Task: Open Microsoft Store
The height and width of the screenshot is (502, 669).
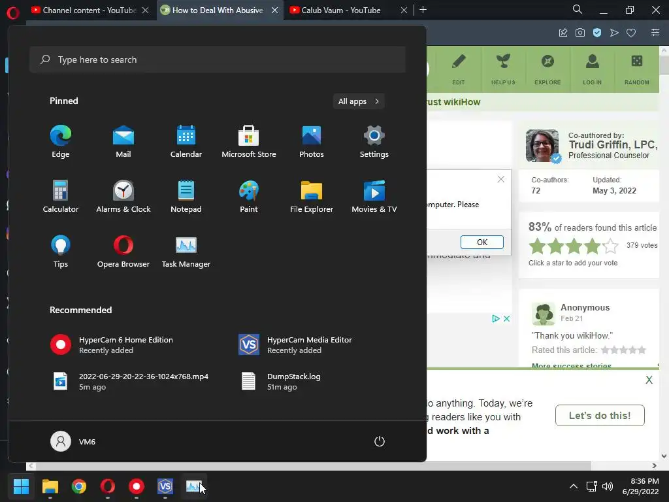Action: click(249, 142)
